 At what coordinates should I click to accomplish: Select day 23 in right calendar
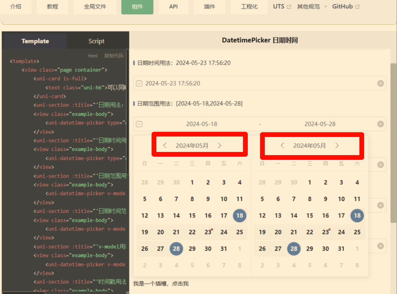coord(325,232)
